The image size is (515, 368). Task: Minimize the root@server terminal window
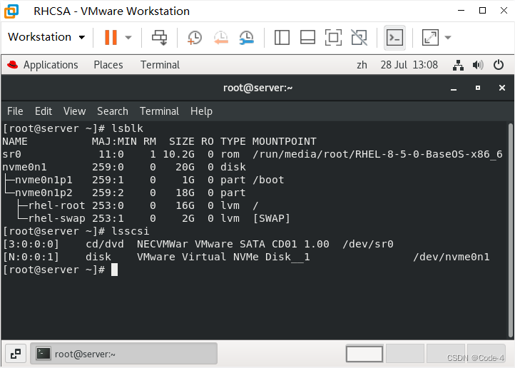coord(454,88)
